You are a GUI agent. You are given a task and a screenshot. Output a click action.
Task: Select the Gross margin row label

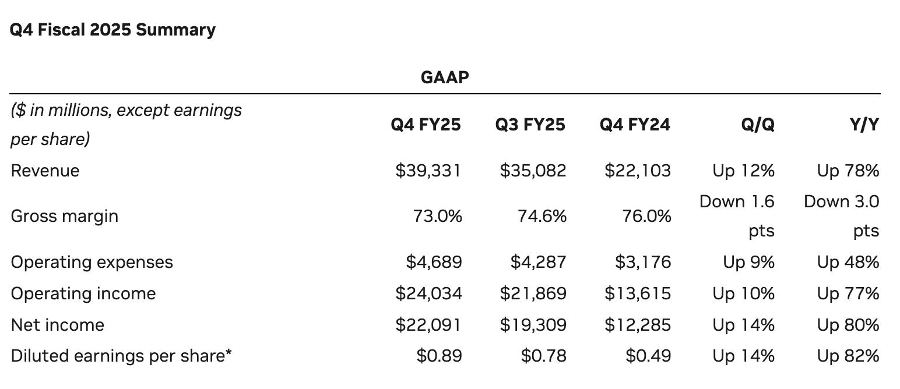coord(64,216)
